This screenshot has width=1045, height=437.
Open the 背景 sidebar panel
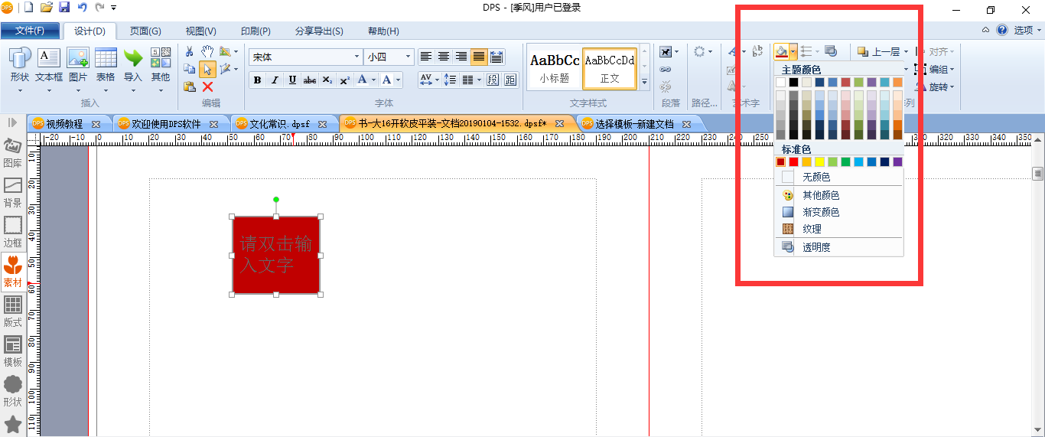12,192
